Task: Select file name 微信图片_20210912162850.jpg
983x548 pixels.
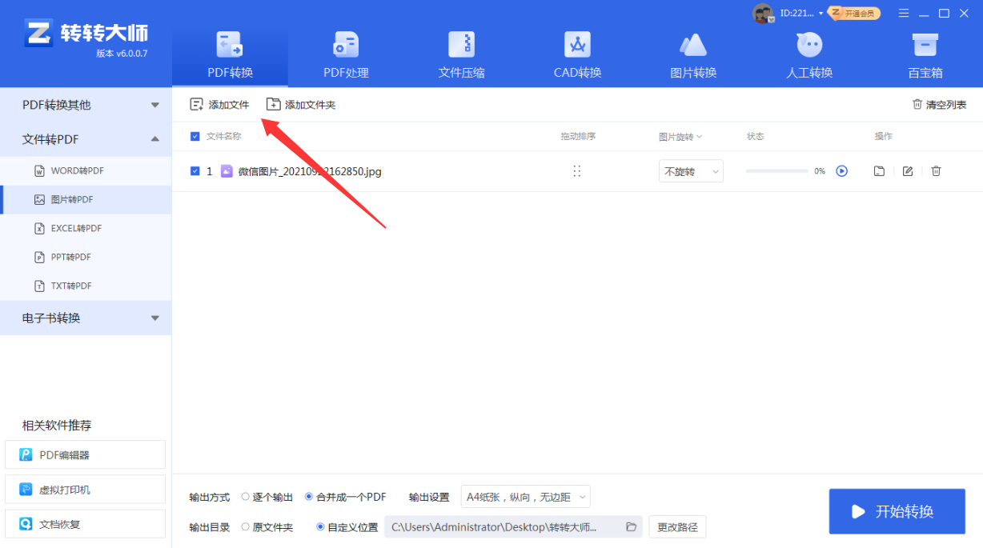Action: coord(310,171)
